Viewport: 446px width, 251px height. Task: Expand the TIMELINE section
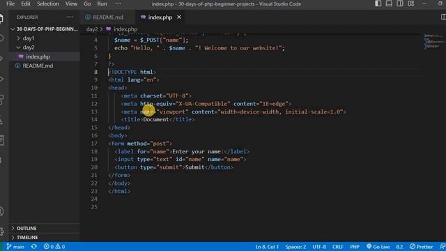(45, 237)
